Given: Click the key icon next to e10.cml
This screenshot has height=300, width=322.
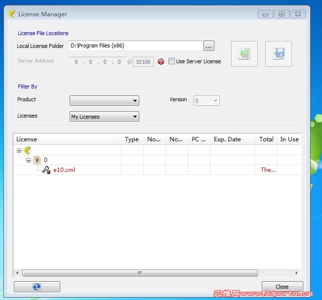Looking at the screenshot, I should coord(46,170).
